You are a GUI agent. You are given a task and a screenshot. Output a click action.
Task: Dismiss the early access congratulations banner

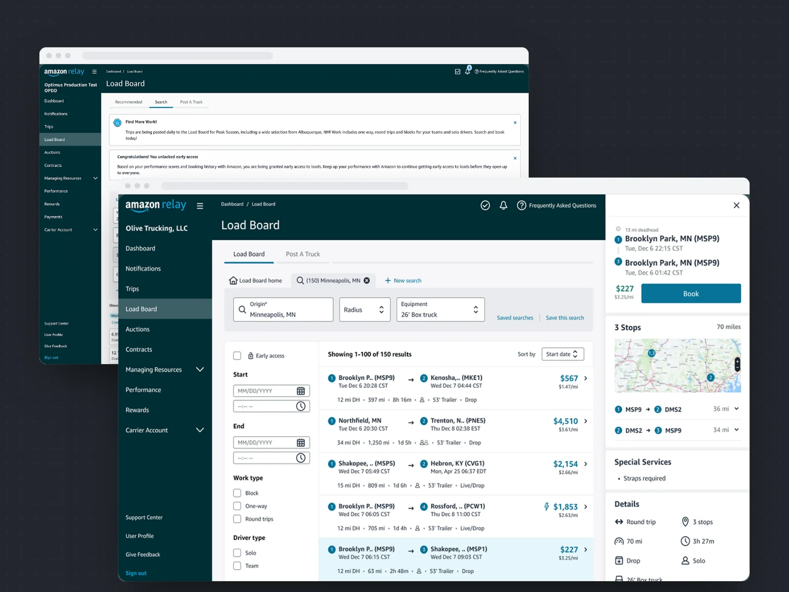coord(515,158)
